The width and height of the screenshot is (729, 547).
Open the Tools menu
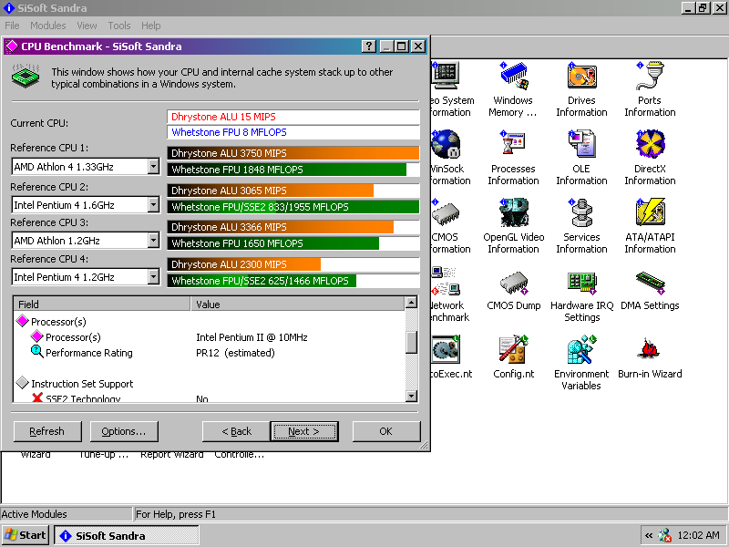pyautogui.click(x=119, y=26)
